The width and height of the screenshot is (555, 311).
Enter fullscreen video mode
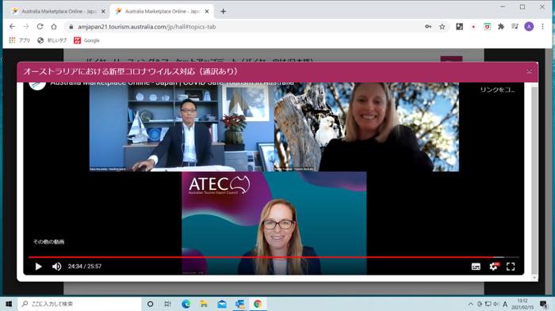click(x=511, y=267)
